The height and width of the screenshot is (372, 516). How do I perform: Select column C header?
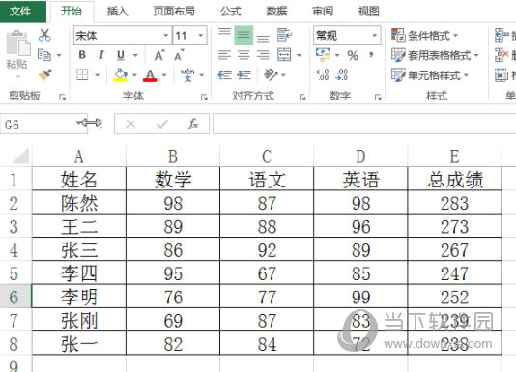coord(267,156)
